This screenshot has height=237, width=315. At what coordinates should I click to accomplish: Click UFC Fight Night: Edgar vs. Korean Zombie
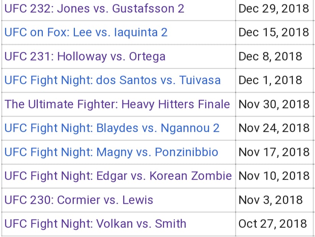(118, 176)
